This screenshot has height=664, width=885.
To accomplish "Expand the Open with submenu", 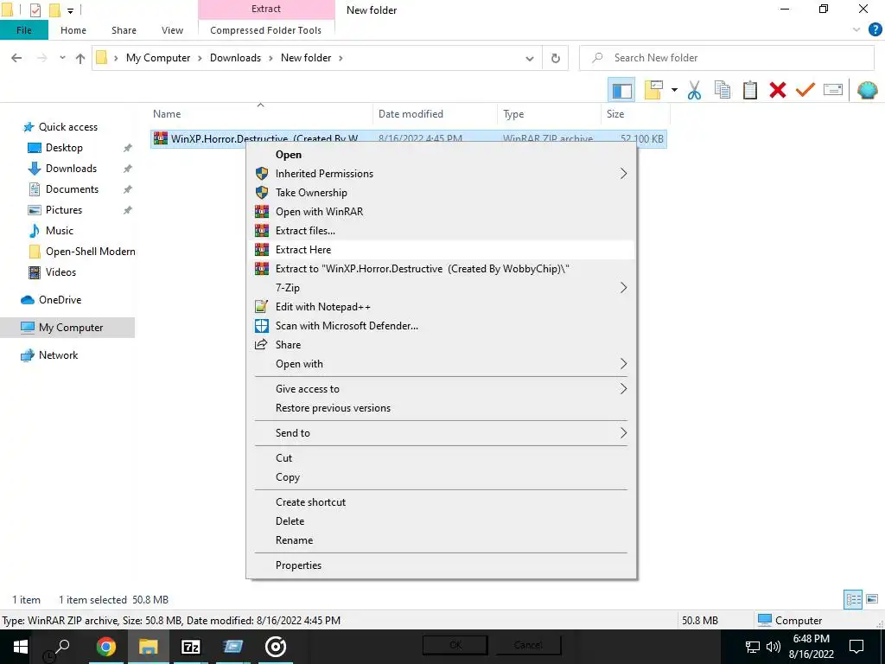I will coord(442,364).
